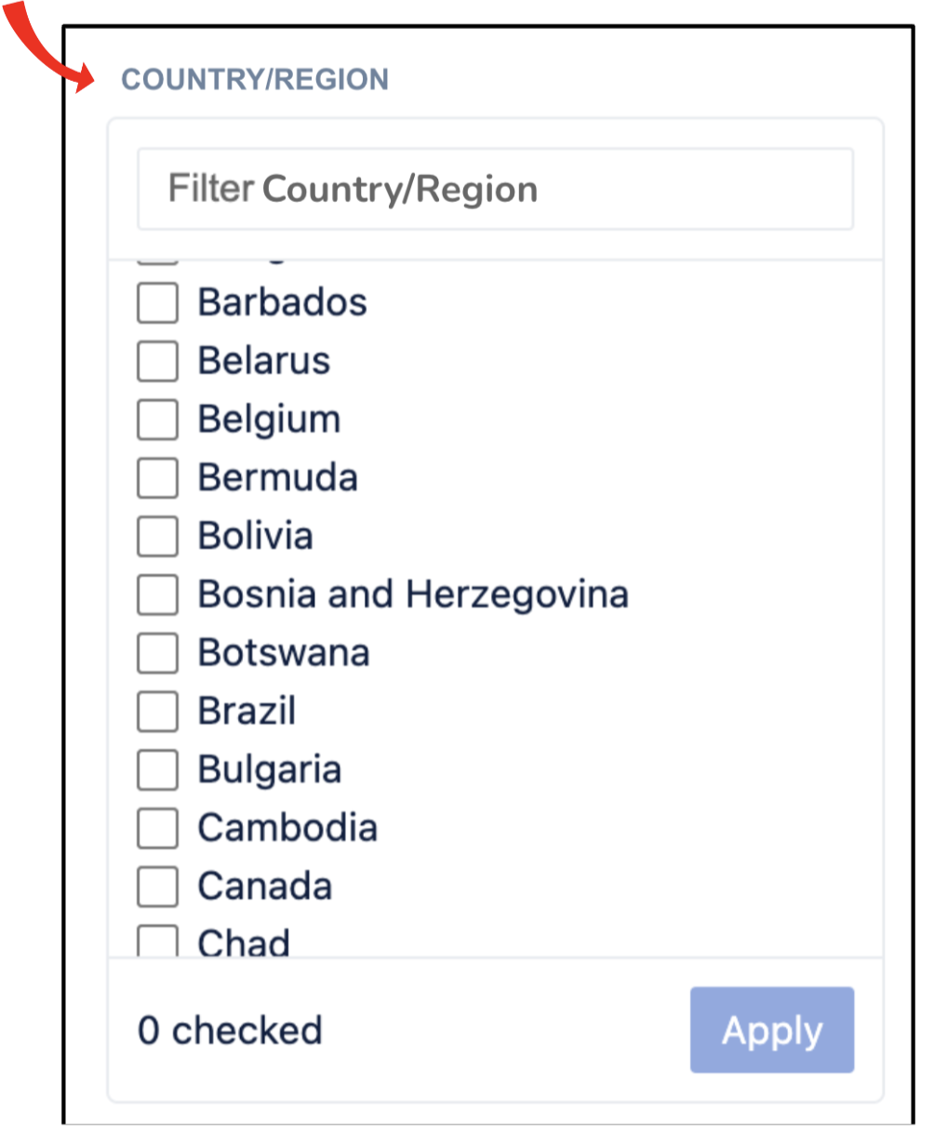Check the Chad checkbox
Viewport: 934px width, 1133px height.
tap(157, 943)
